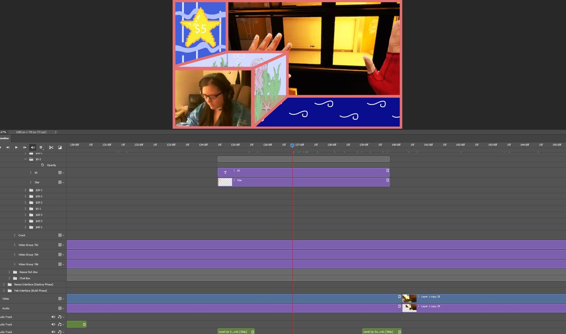The image size is (566, 334).
Task: Select Layer 1 copy 28 thumbnail on Video track
Action: pyautogui.click(x=409, y=298)
